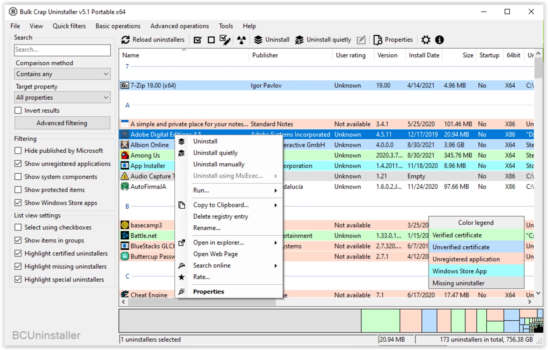Select the Battle.net app icon
This screenshot has width=548, height=350.
click(125, 236)
